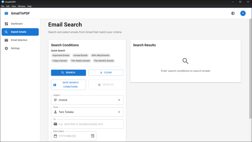Viewport: 252px width, 142px height.
Task: Open the Window menu
Action: [22, 6]
